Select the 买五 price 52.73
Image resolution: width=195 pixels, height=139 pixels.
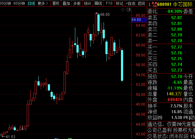coord(177,70)
